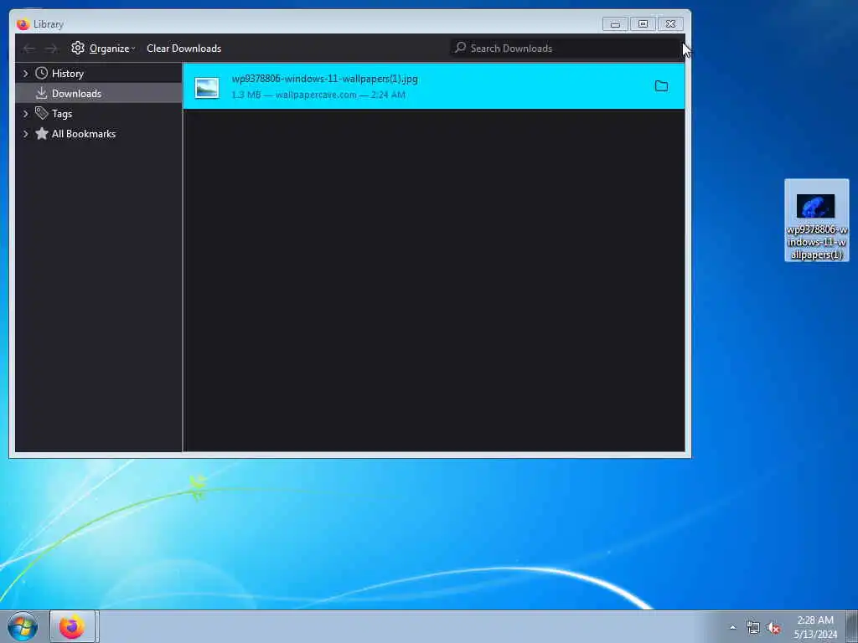Expand the History tree node
Image resolution: width=858 pixels, height=643 pixels.
(25, 74)
